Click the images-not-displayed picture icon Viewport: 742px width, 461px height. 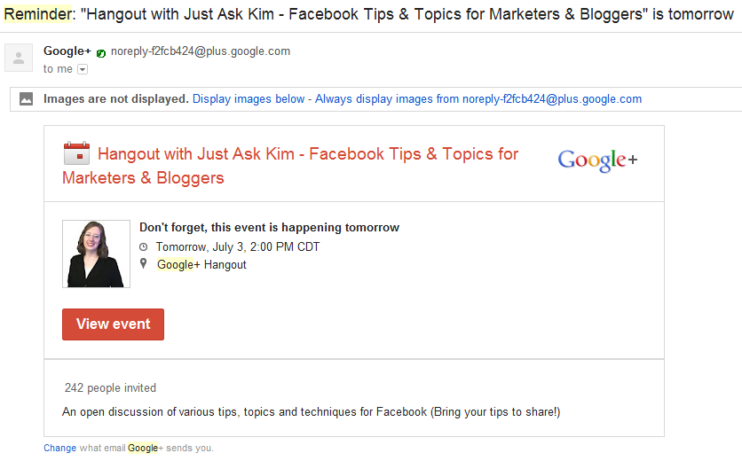pos(26,98)
